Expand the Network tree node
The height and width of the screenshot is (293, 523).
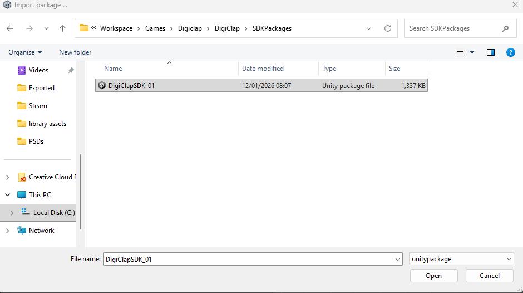click(7, 231)
